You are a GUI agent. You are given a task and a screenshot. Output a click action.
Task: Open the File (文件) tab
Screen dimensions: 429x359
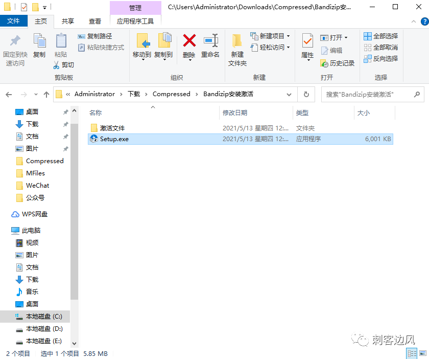(13, 21)
